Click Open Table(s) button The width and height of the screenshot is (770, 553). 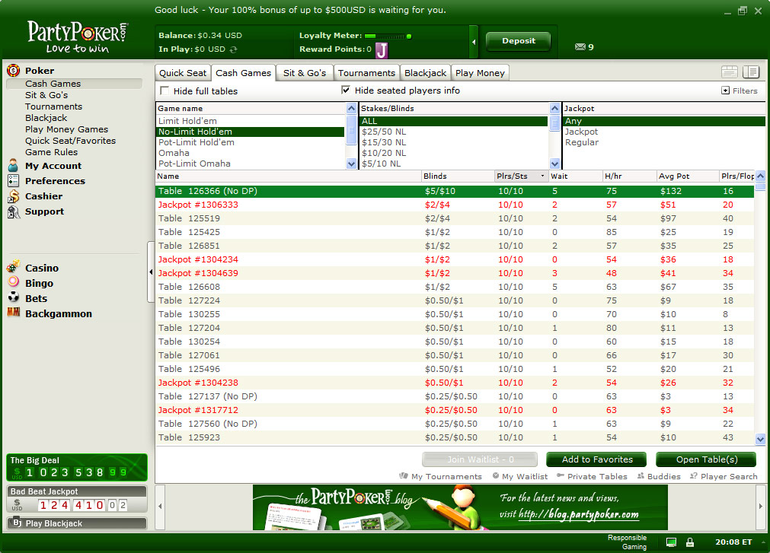pyautogui.click(x=706, y=459)
